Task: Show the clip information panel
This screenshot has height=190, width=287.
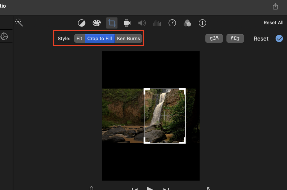Action: pyautogui.click(x=202, y=23)
